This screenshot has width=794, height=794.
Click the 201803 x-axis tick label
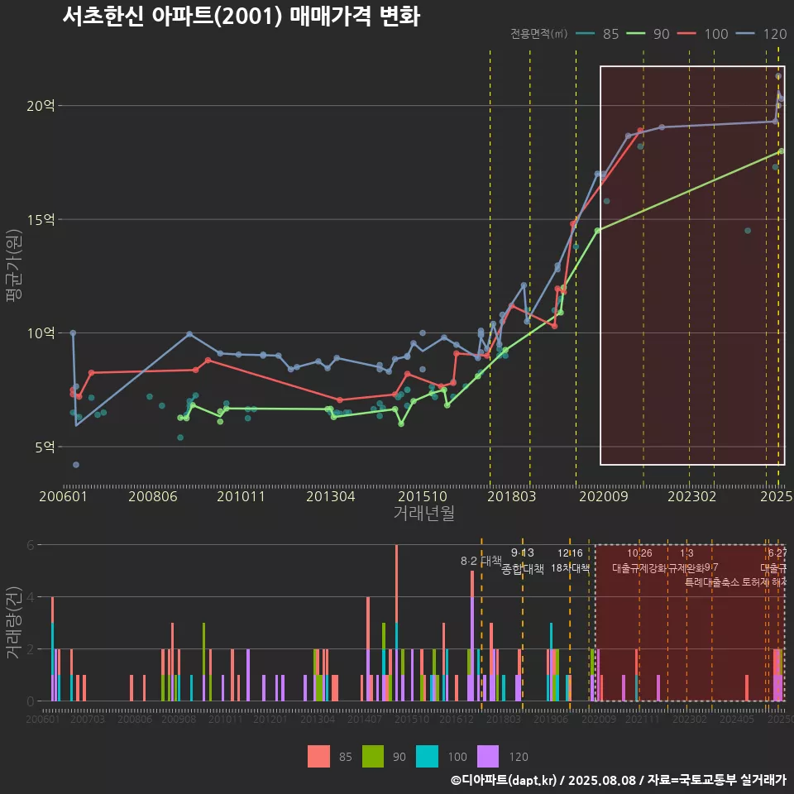click(x=511, y=496)
